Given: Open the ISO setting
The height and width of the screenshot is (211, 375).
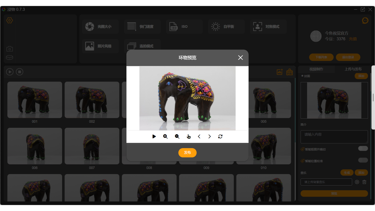Looking at the screenshot, I should coord(184,27).
